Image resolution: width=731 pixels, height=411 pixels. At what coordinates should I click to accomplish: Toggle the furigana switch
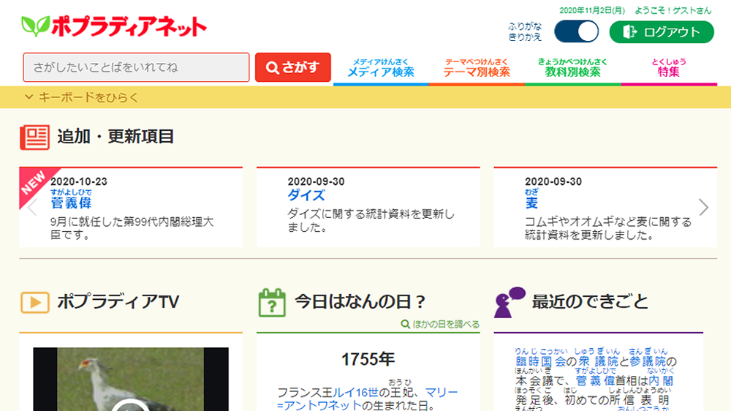pyautogui.click(x=576, y=31)
